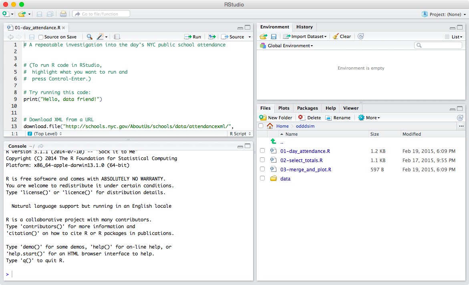This screenshot has height=285, width=469.
Task: Click the odddsim breadcrumb link
Action: click(305, 126)
